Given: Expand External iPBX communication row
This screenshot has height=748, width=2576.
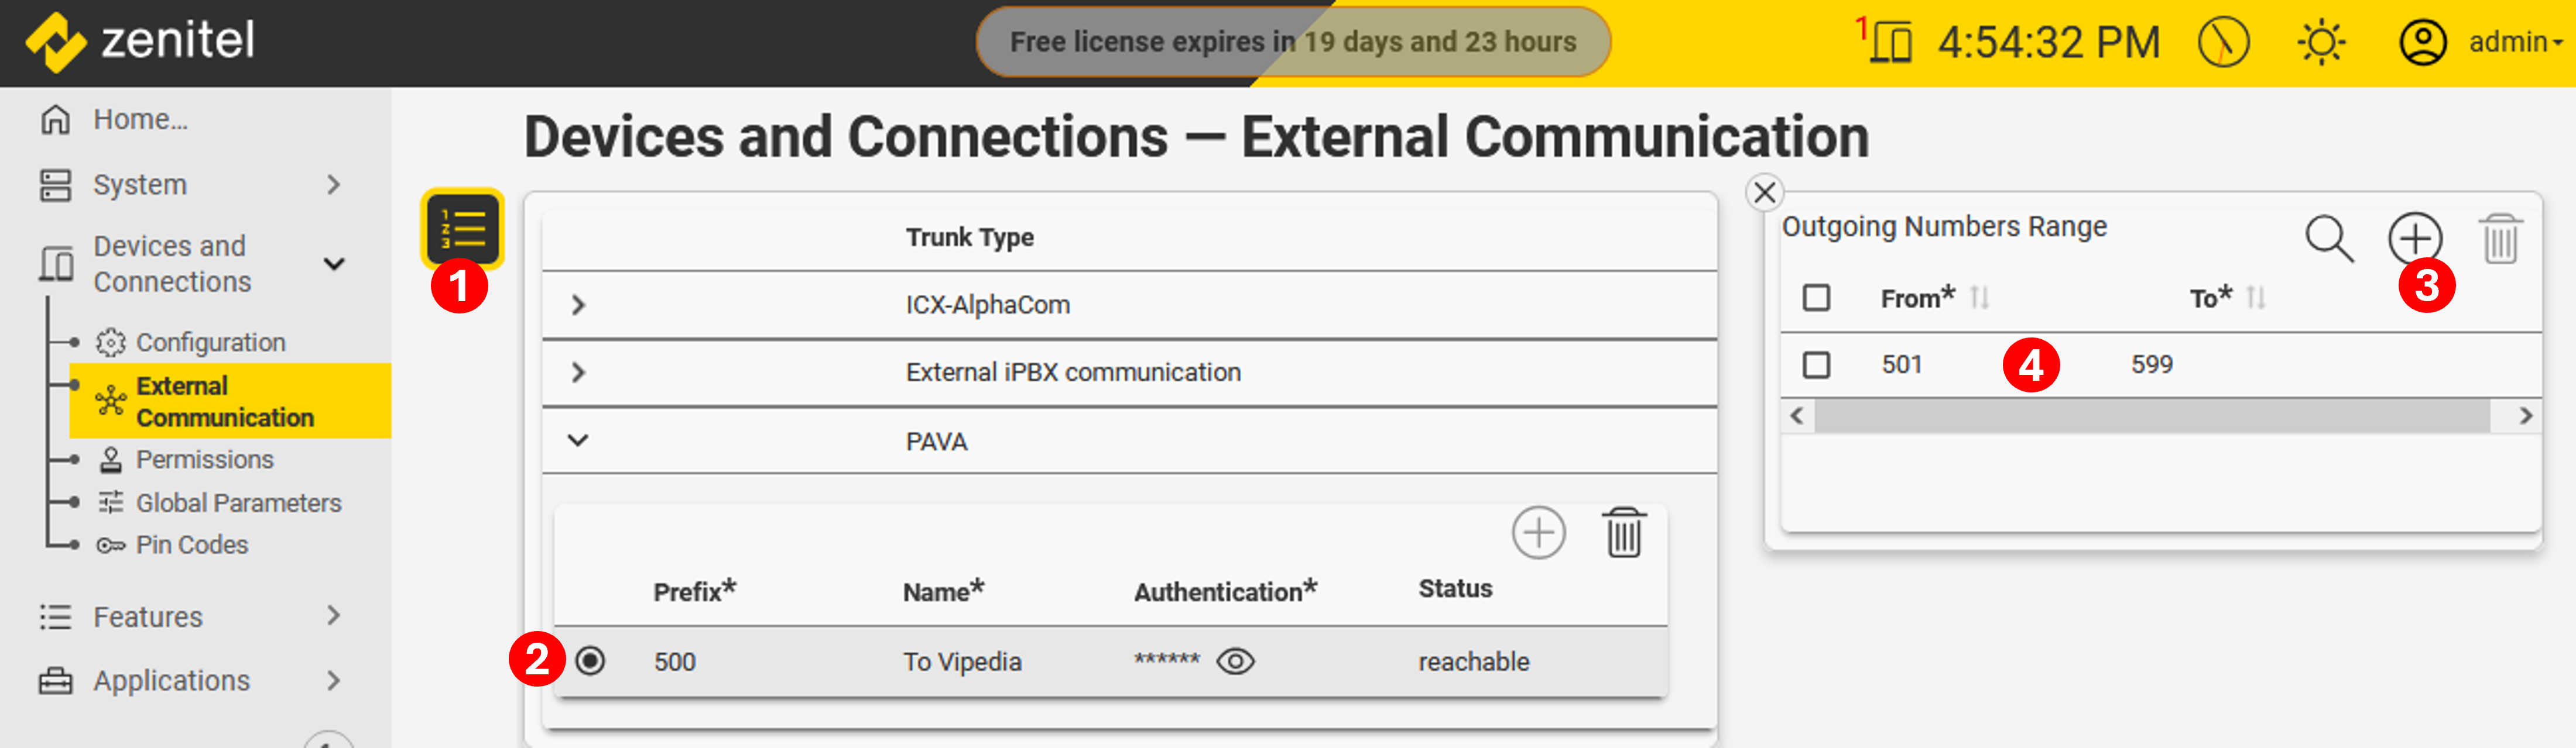Looking at the screenshot, I should [578, 373].
